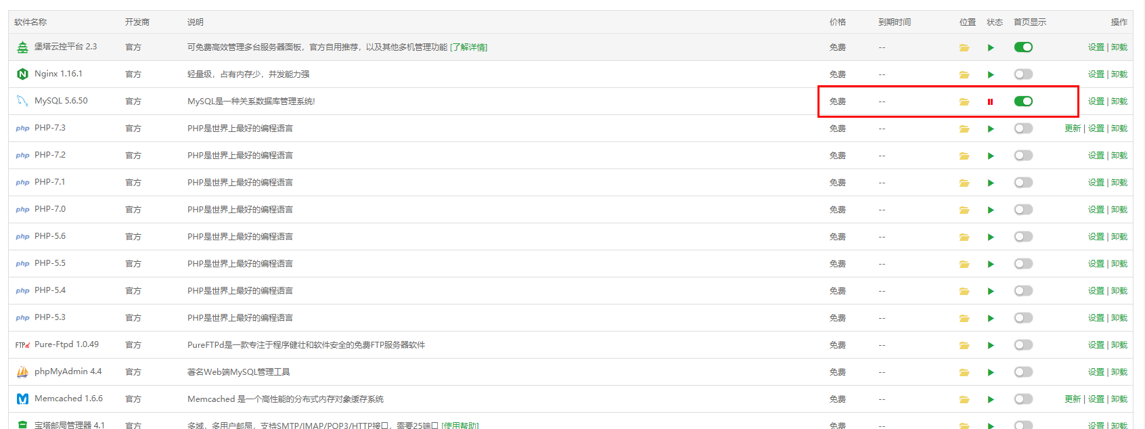Click the 操作 column header
Image resolution: width=1145 pixels, height=429 pixels.
point(1119,22)
